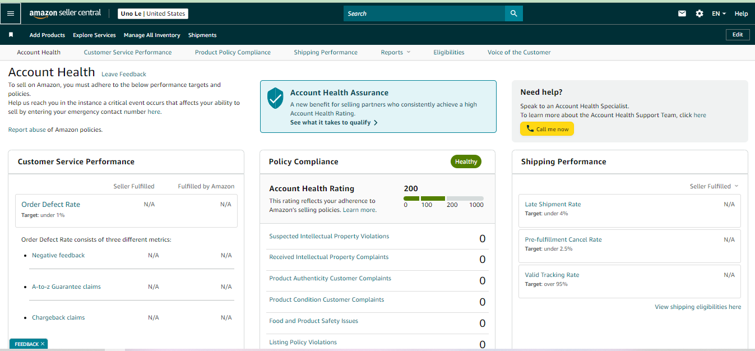Expand See what it takes to qualify

pos(334,122)
